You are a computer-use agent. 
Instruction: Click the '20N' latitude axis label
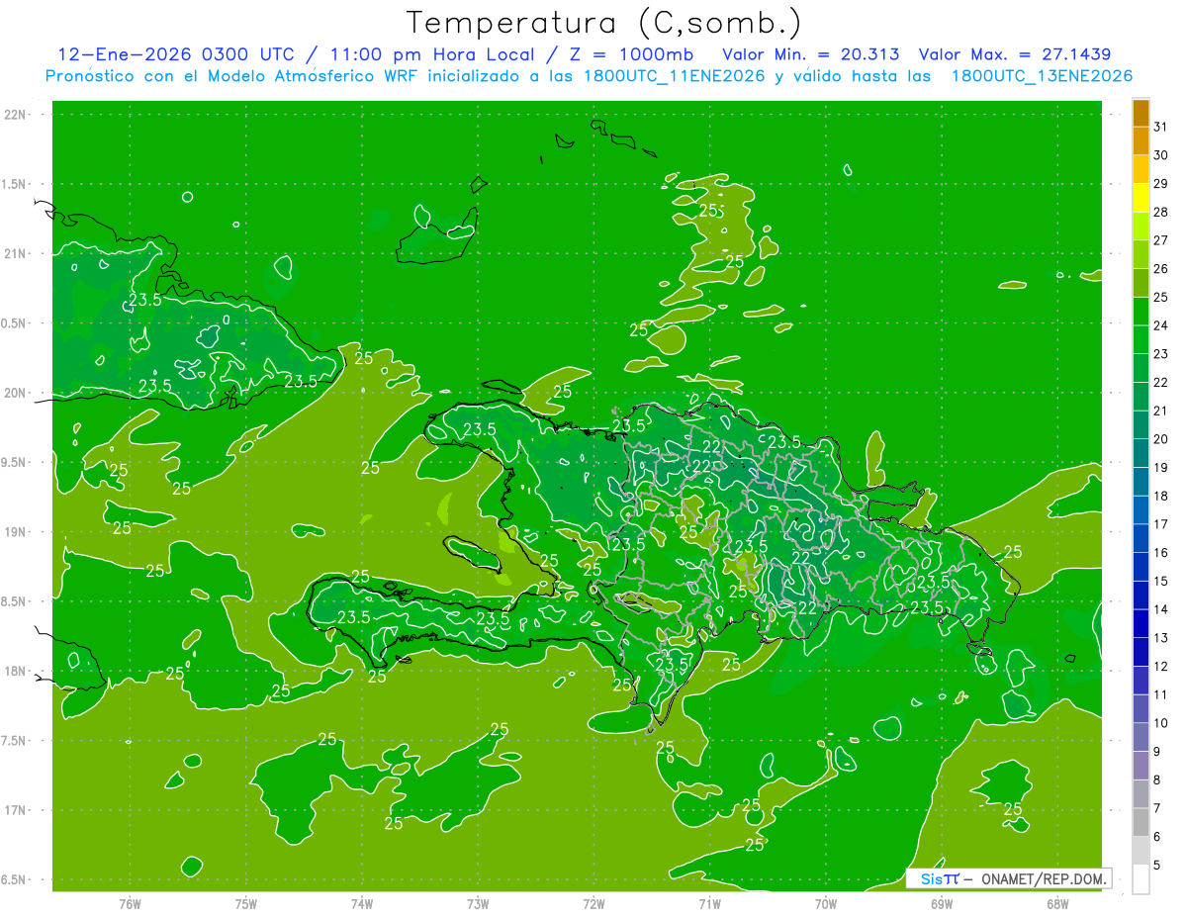coord(14,393)
